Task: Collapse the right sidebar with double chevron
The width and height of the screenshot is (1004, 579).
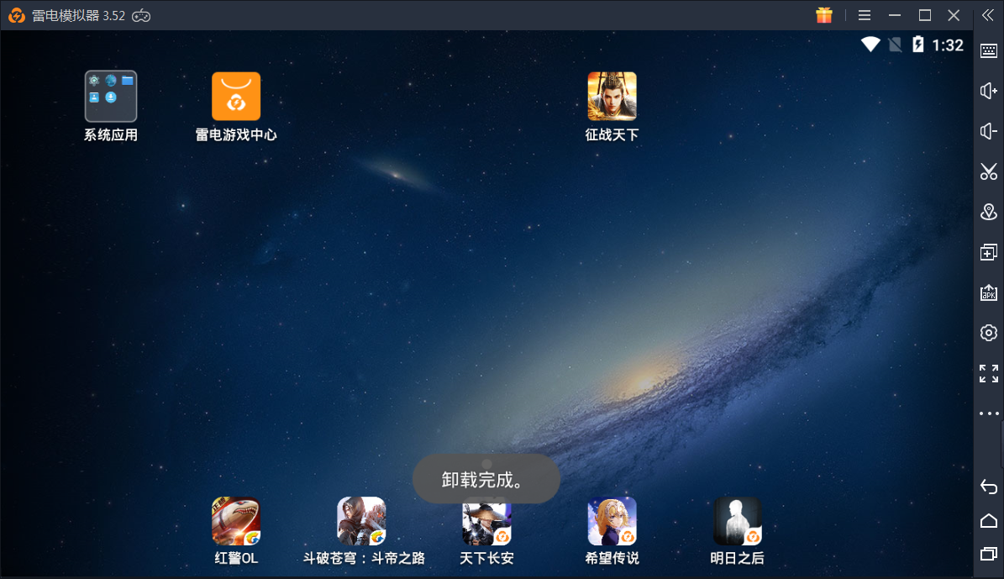Action: pyautogui.click(x=988, y=15)
